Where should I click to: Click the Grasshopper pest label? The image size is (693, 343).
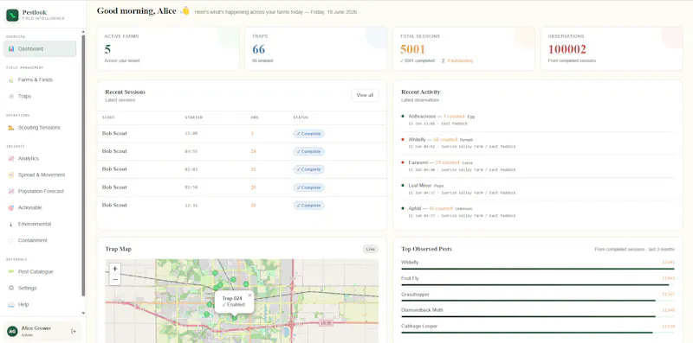[415, 295]
